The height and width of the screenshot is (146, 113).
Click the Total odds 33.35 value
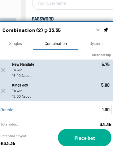tap(105, 124)
